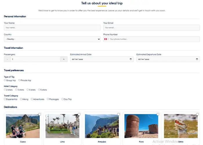The height and width of the screenshot is (145, 203).
Task: Choose the 4 stars hotel category
Action: tap(28, 90)
